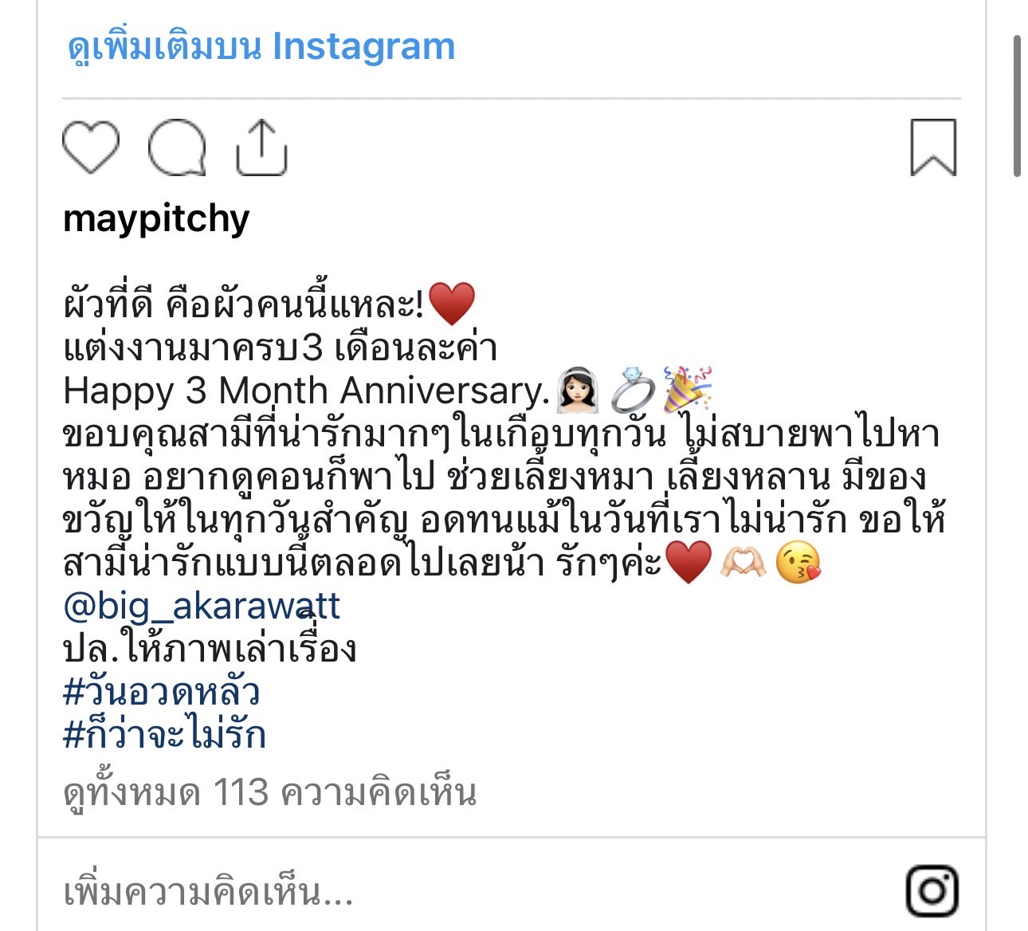Open maypitchy profile username
Image resolution: width=1028 pixels, height=931 pixels.
[156, 219]
